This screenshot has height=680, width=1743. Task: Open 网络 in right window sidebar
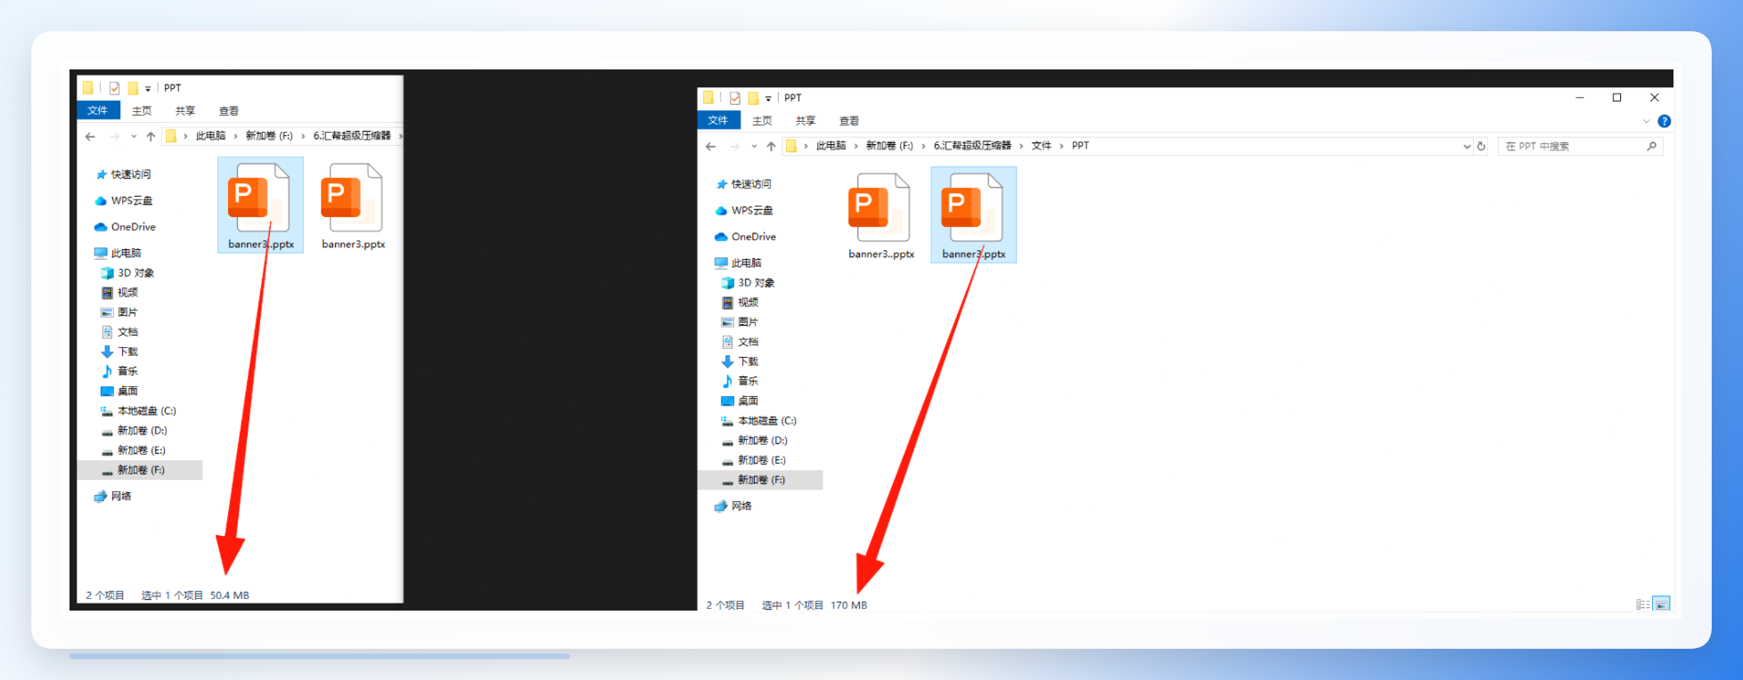pos(733,506)
